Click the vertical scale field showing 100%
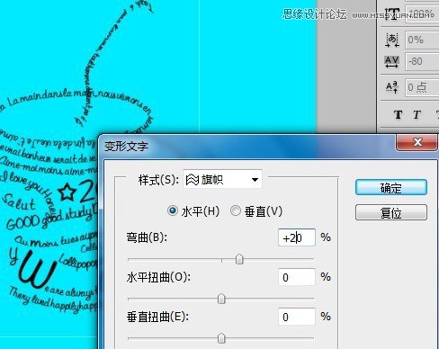Screen dimensions: 439x349 (x=422, y=13)
